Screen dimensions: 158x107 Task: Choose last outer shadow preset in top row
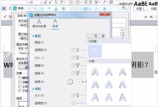coord(123,71)
